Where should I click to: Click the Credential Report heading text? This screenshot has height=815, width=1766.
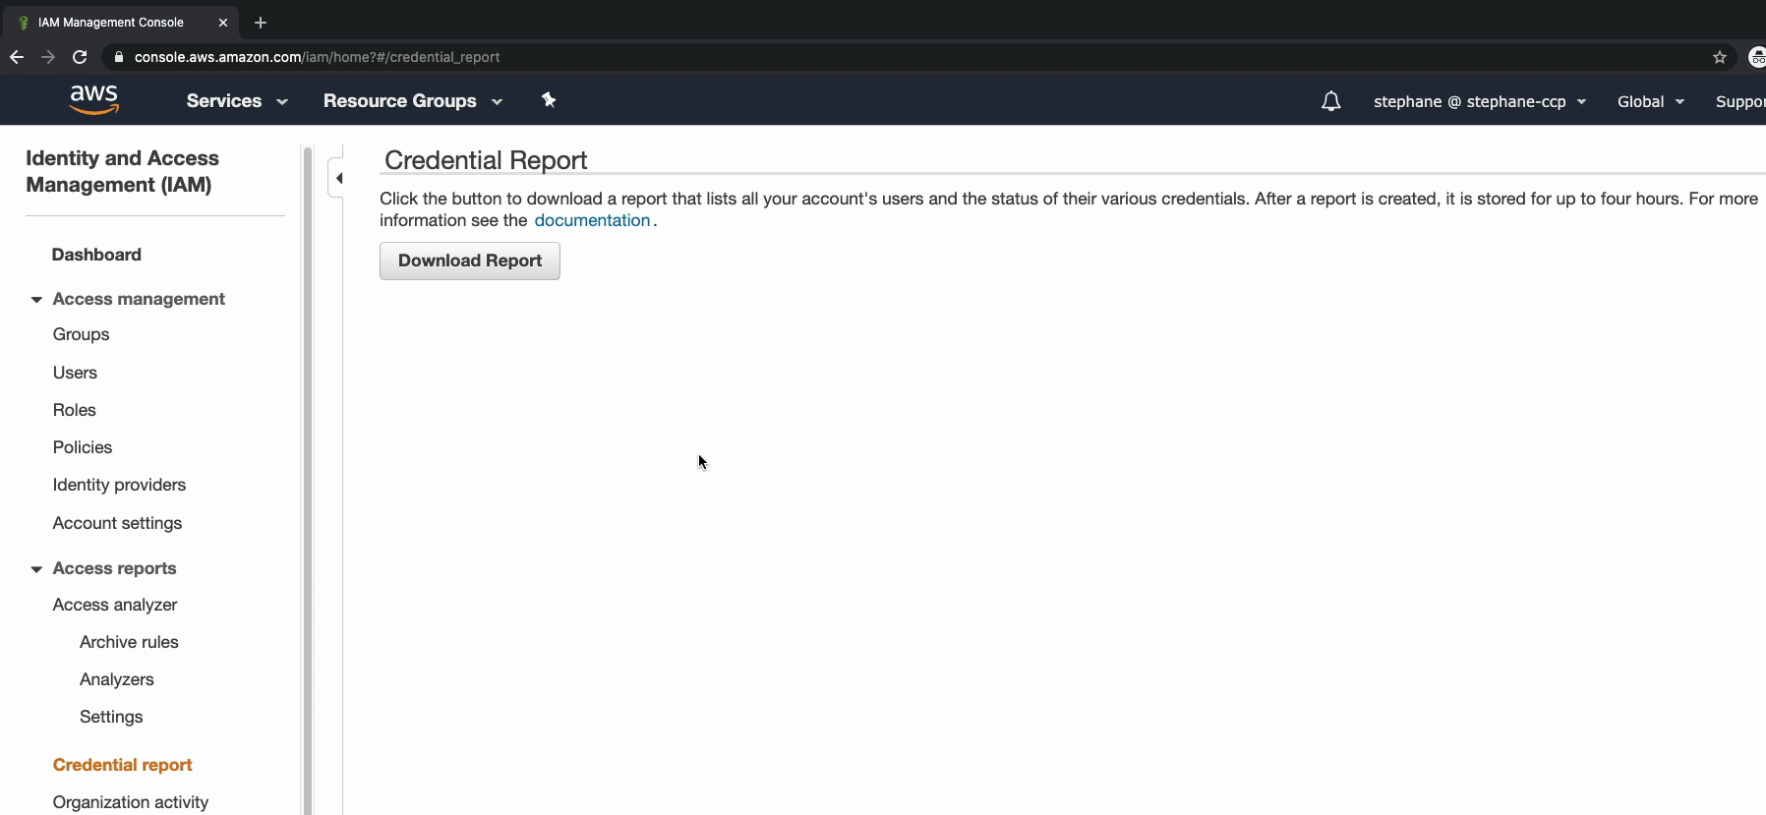click(486, 160)
